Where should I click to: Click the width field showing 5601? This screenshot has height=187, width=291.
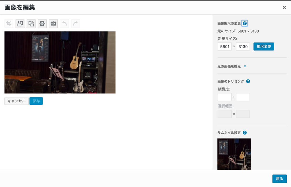click(225, 47)
